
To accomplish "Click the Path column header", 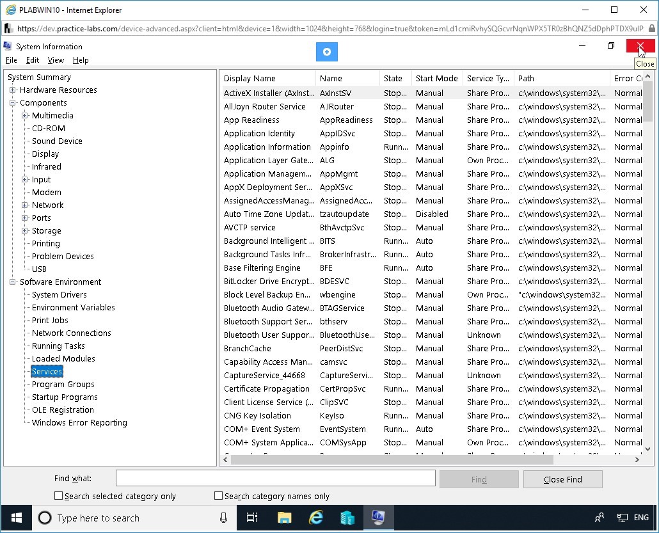I will (562, 78).
